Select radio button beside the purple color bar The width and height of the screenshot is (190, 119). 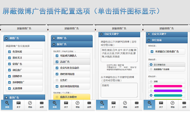click(x=151, y=91)
